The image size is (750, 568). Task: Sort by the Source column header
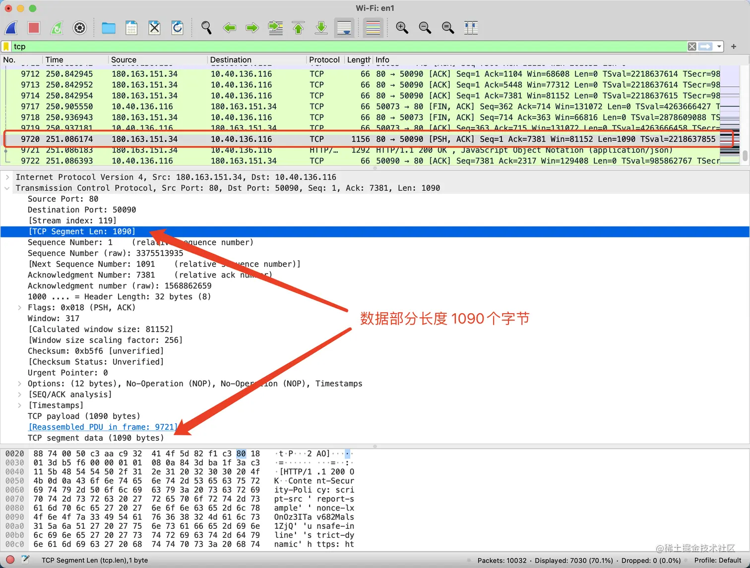click(158, 60)
